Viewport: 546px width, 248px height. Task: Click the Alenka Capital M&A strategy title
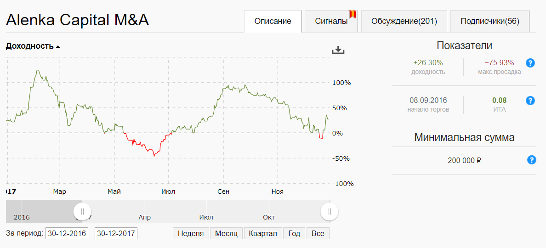point(77,20)
